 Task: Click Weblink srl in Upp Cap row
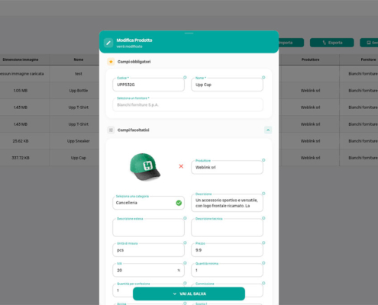(x=310, y=158)
